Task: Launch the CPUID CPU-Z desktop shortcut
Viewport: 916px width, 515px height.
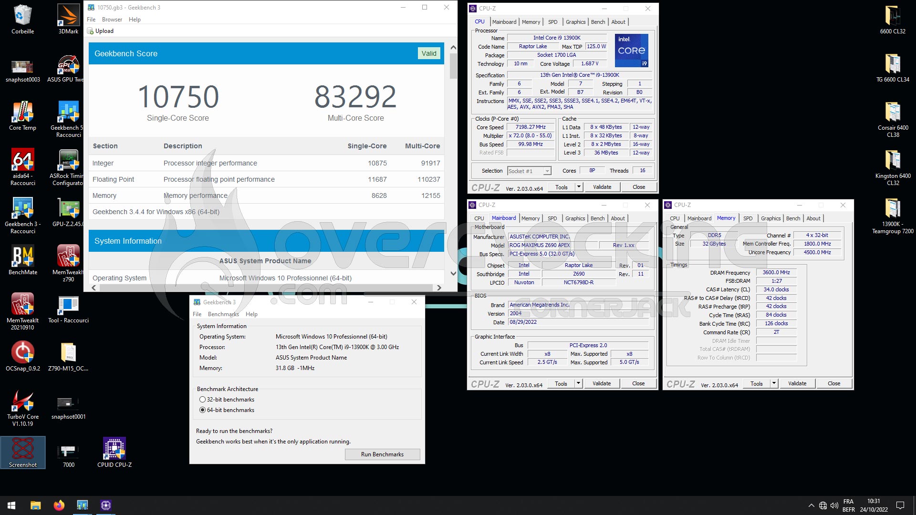Action: click(x=114, y=453)
